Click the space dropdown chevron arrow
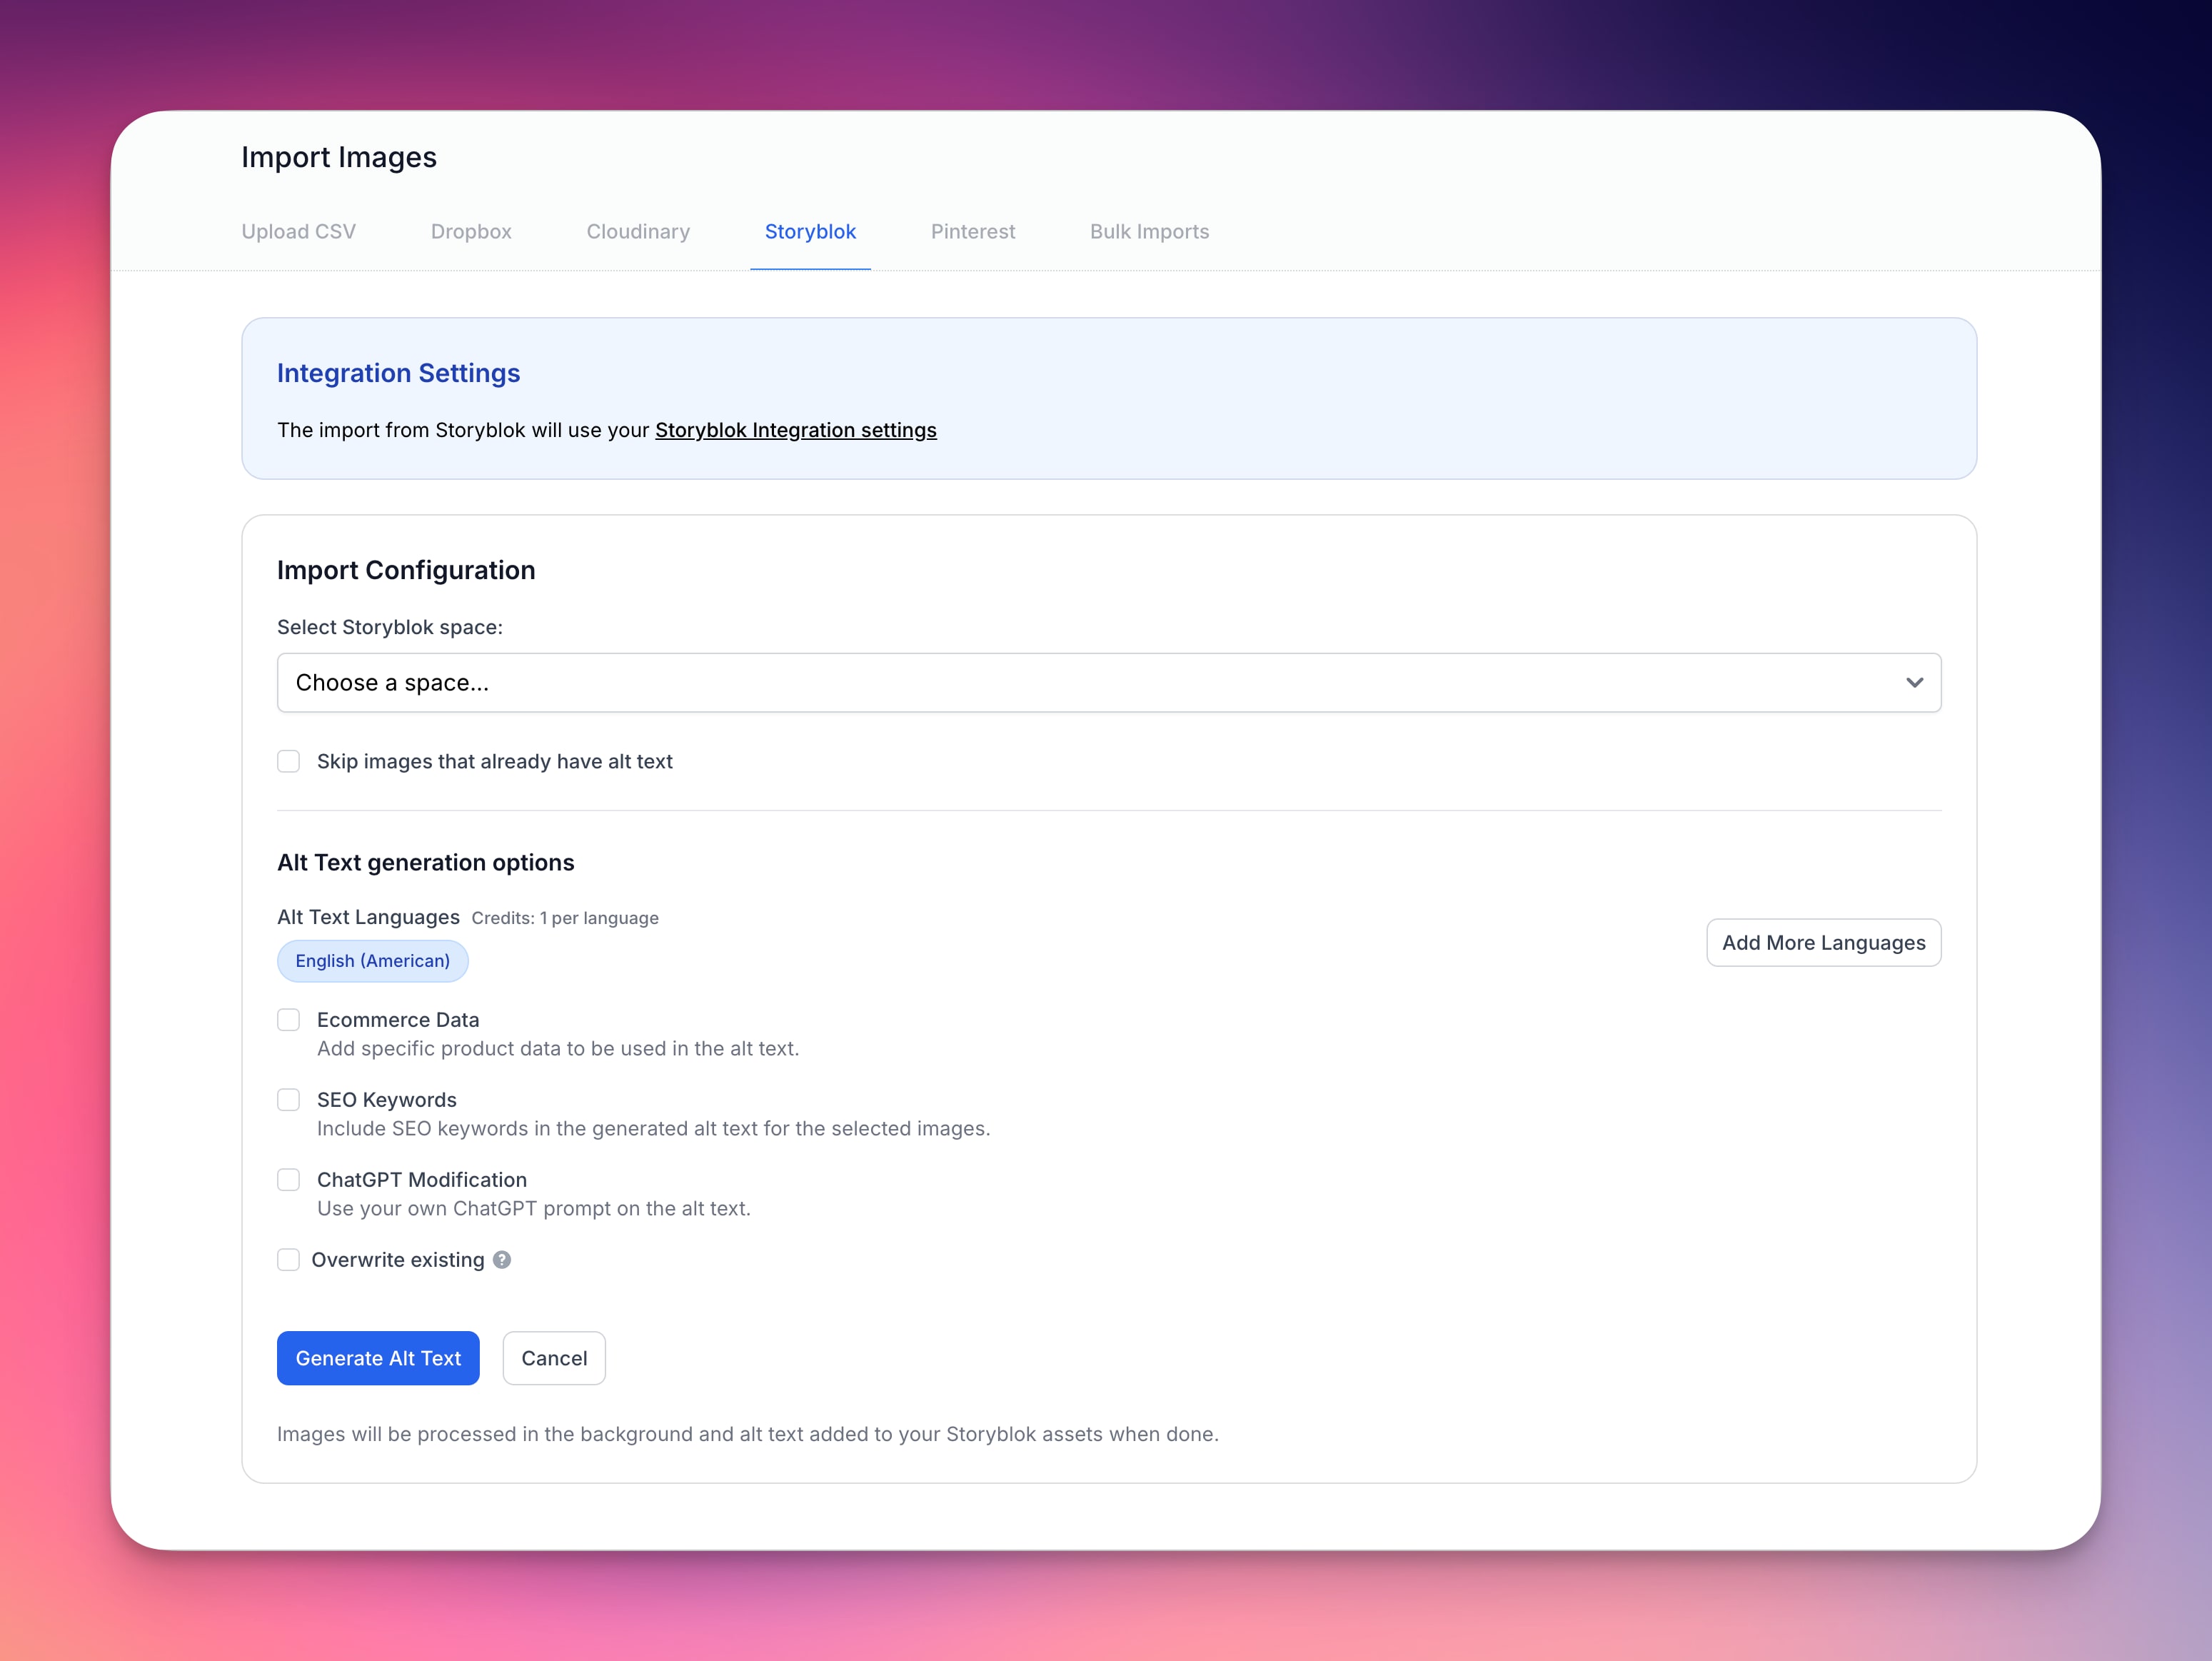This screenshot has width=2212, height=1661. (1914, 683)
